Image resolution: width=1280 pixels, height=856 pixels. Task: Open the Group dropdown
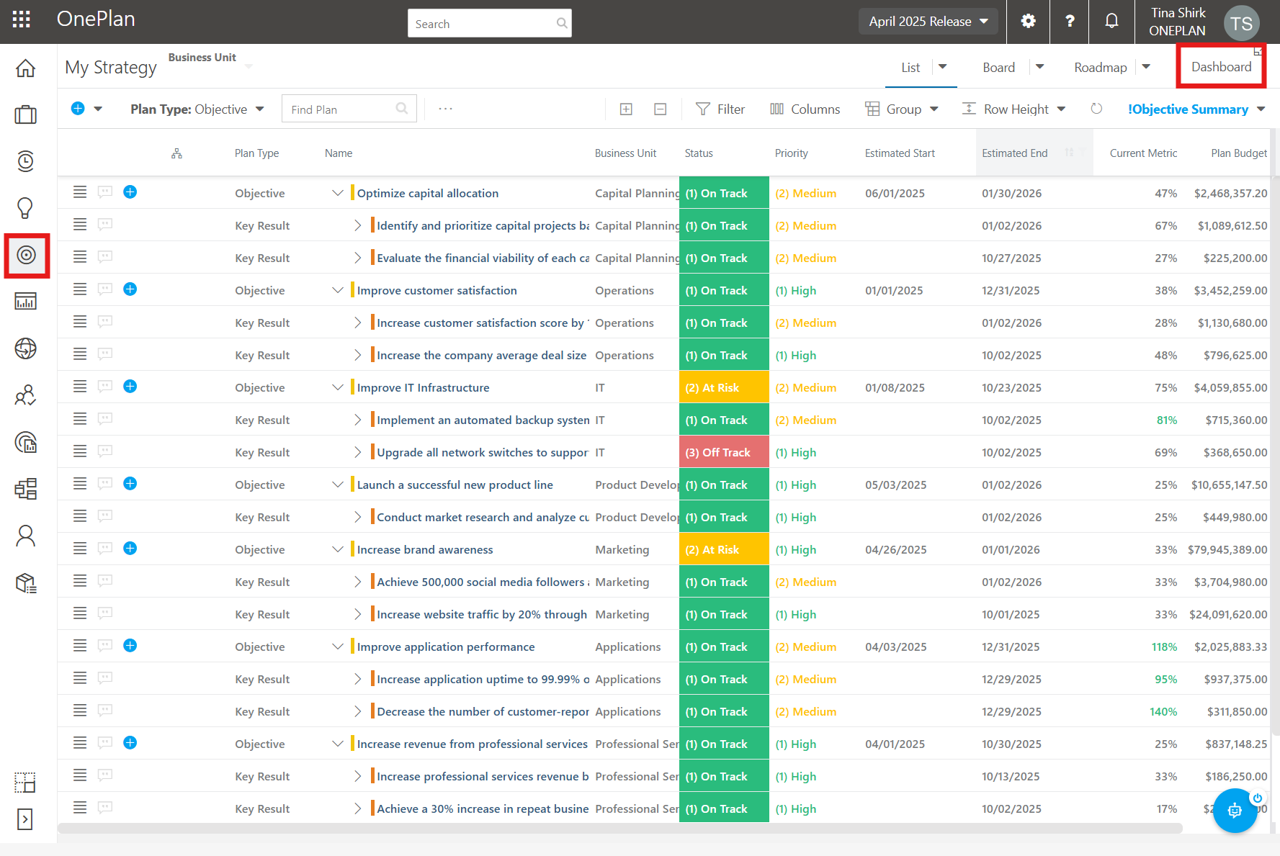902,109
